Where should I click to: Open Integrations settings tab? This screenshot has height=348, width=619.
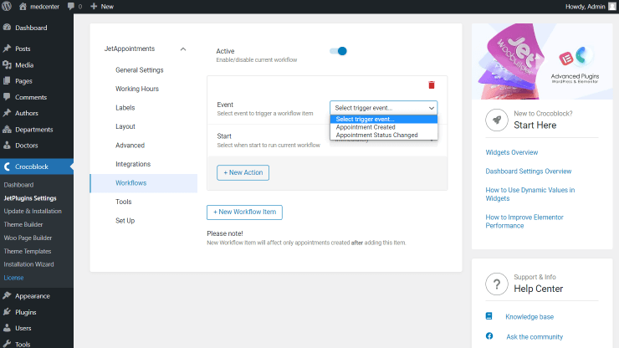pos(133,164)
